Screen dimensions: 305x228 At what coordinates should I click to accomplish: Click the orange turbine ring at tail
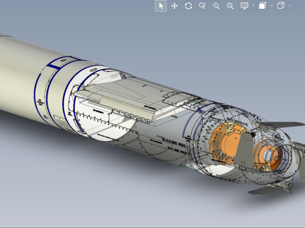coord(268,156)
